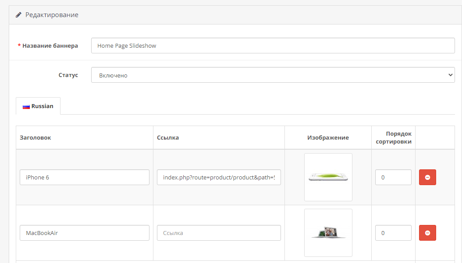
Task: Select the MacBookAir banner image
Action: [328, 233]
